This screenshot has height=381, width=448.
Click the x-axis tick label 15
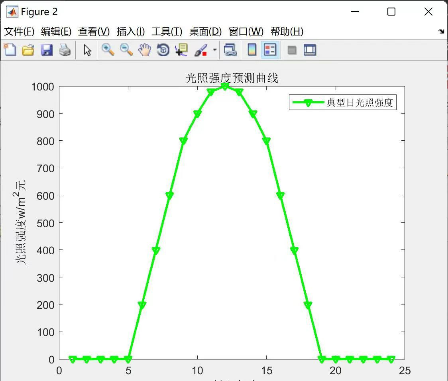[267, 370]
